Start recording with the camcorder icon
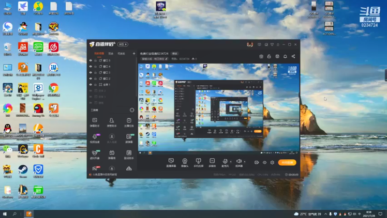The height and width of the screenshot is (218, 387). 257,162
